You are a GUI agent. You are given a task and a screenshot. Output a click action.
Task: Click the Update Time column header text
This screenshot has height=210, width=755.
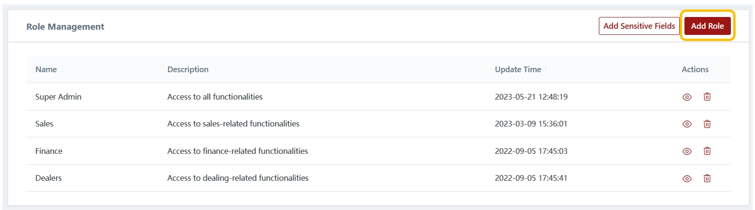click(x=518, y=69)
